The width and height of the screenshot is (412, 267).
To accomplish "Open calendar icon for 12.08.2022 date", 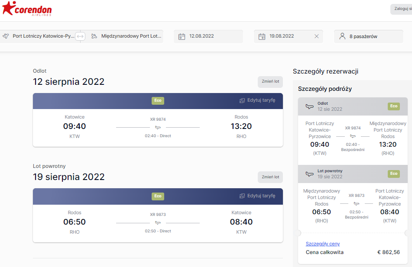I will click(182, 36).
